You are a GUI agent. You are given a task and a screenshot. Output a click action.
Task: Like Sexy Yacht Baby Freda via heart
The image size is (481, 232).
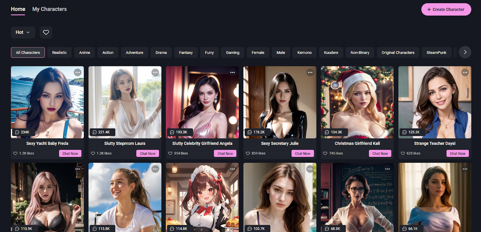15,153
